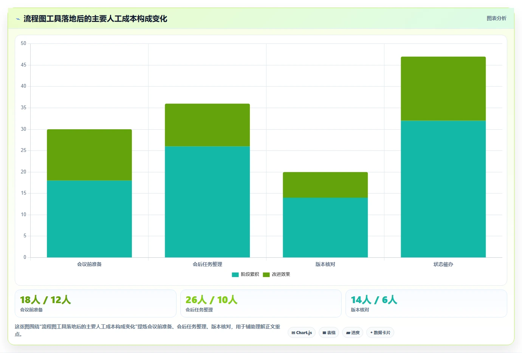Select the teal bar segment for 版本核对
Image resolution: width=522 pixels, height=353 pixels.
(x=325, y=228)
